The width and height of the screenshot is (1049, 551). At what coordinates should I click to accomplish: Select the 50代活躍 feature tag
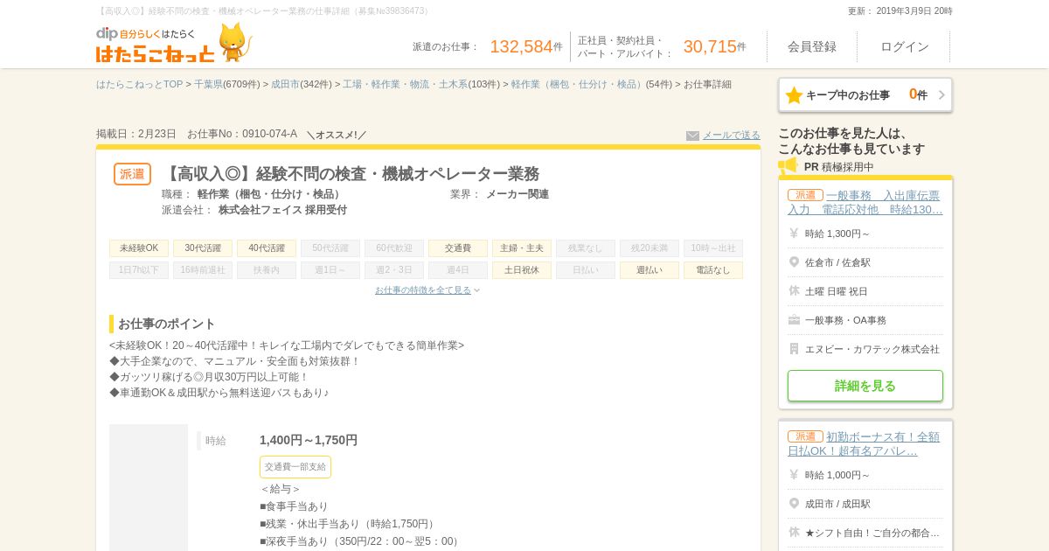click(x=330, y=248)
